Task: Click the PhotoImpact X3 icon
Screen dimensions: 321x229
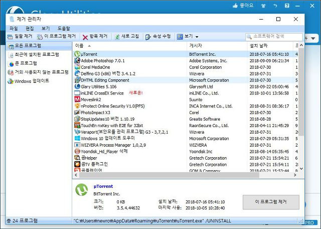Action: 77,112
